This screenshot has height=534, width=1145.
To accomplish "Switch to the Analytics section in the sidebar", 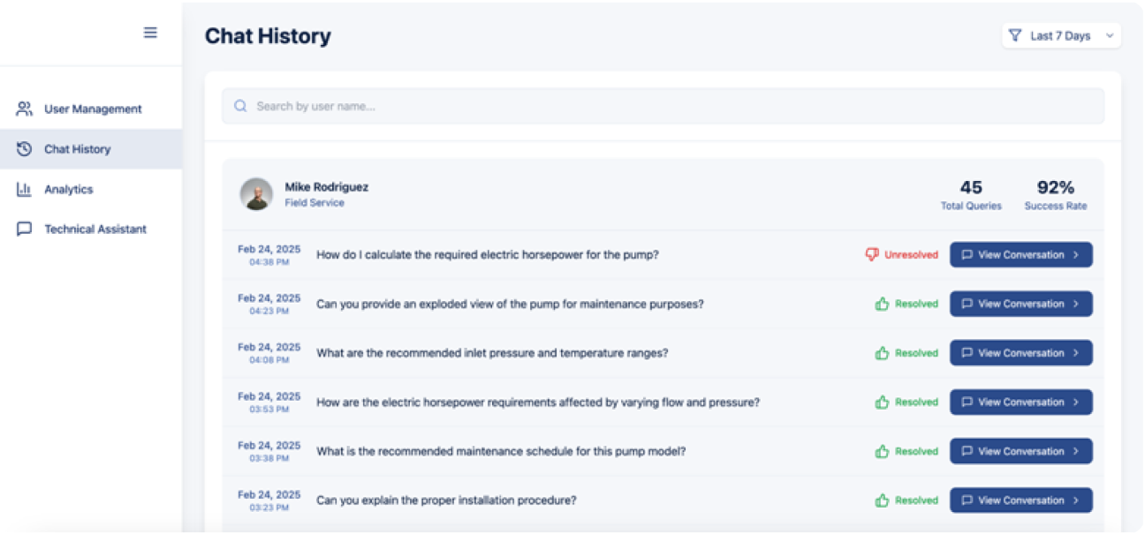I will click(x=69, y=188).
